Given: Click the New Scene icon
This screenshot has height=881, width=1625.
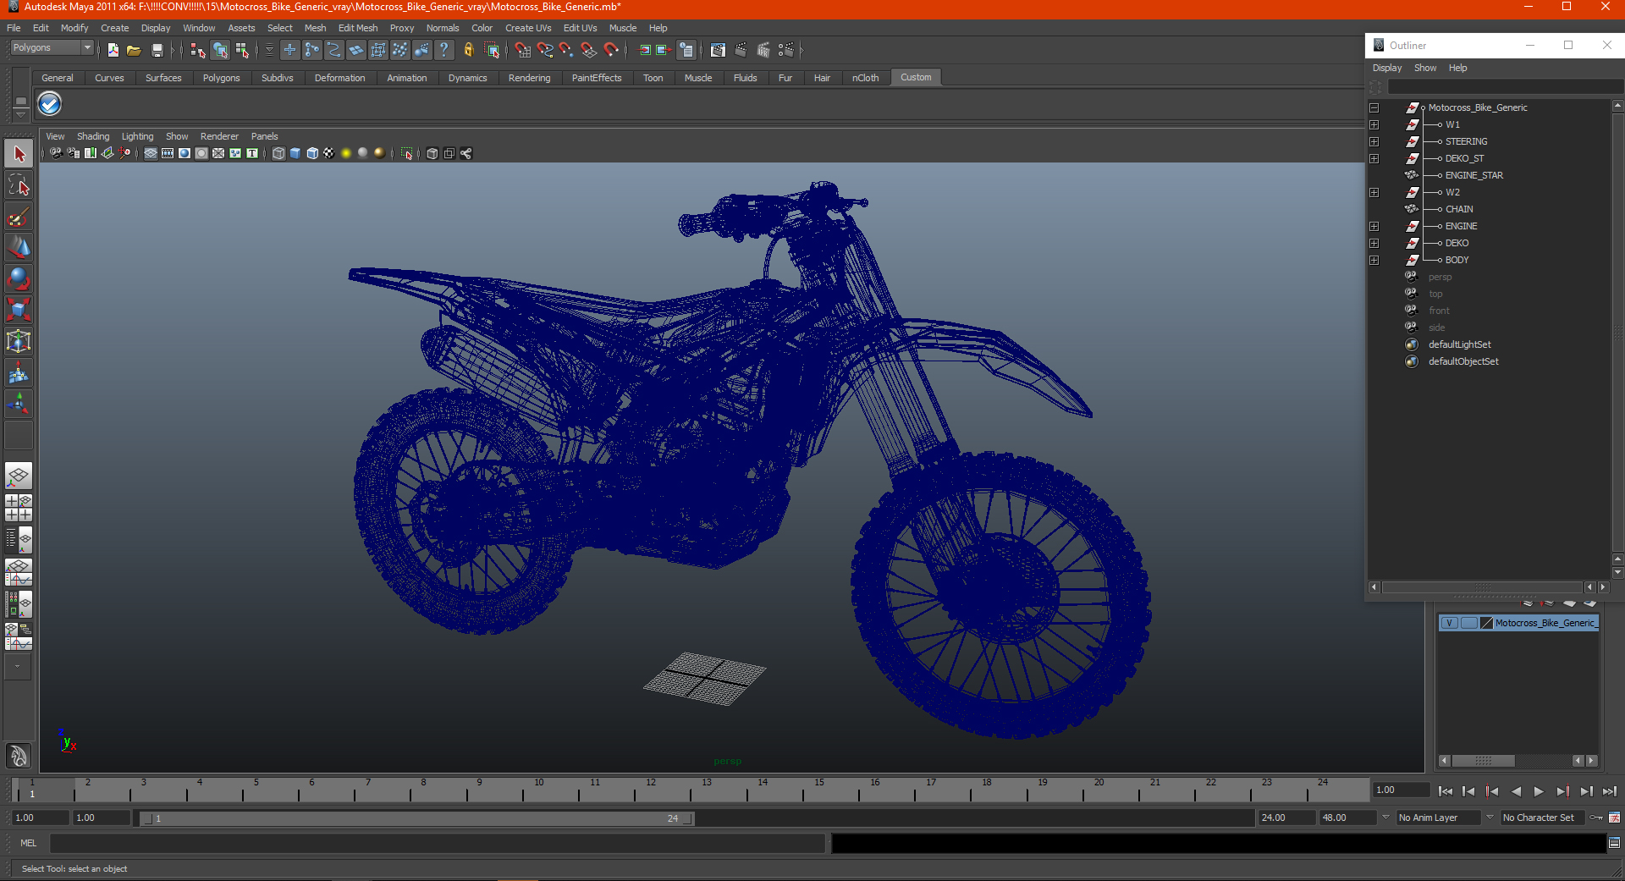Looking at the screenshot, I should (x=113, y=51).
